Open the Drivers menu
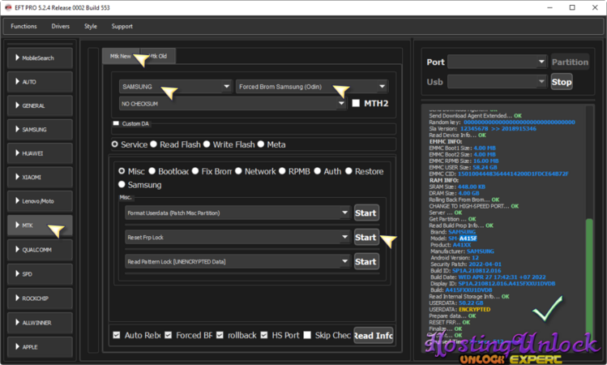Viewport: 607px width, 365px height. (x=60, y=26)
